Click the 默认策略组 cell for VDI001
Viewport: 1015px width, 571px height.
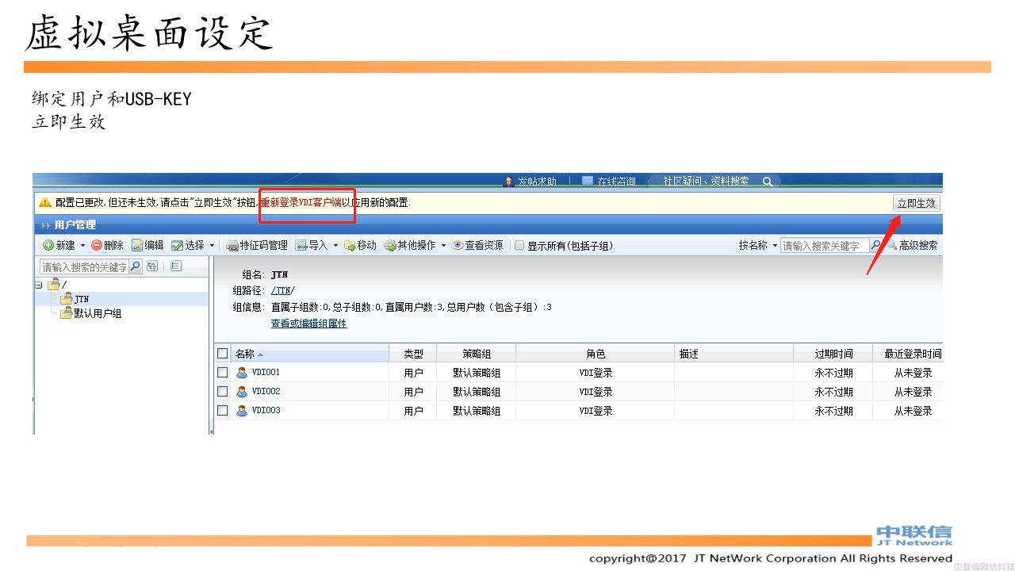point(477,373)
